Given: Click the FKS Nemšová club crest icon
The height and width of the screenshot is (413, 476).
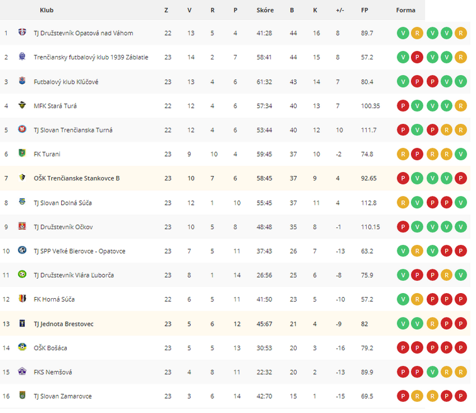Looking at the screenshot, I should [x=22, y=372].
